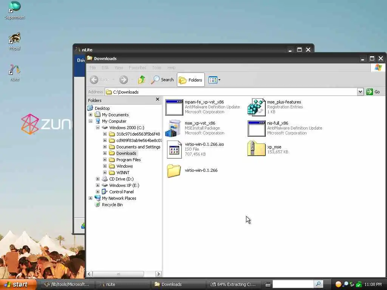Open the Mypal desktop shortcut
The image size is (387, 290).
coord(14,41)
